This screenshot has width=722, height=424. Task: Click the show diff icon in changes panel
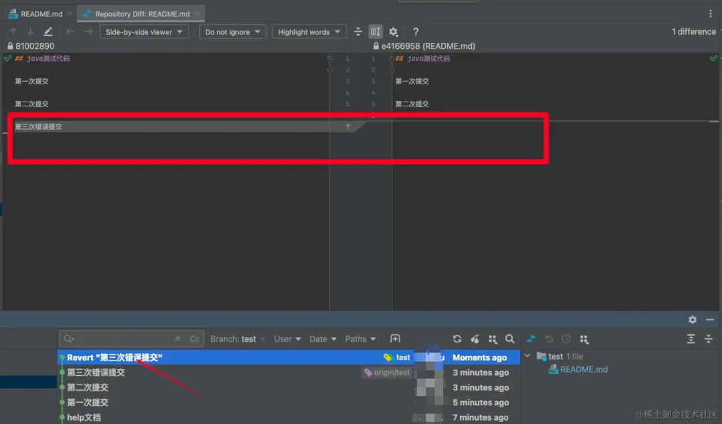pos(531,339)
